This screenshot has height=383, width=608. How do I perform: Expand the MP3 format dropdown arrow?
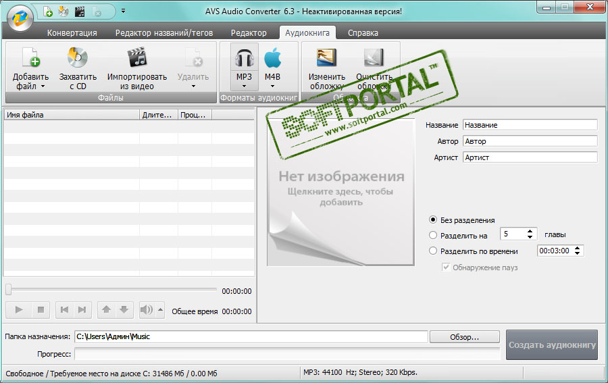[x=245, y=86]
